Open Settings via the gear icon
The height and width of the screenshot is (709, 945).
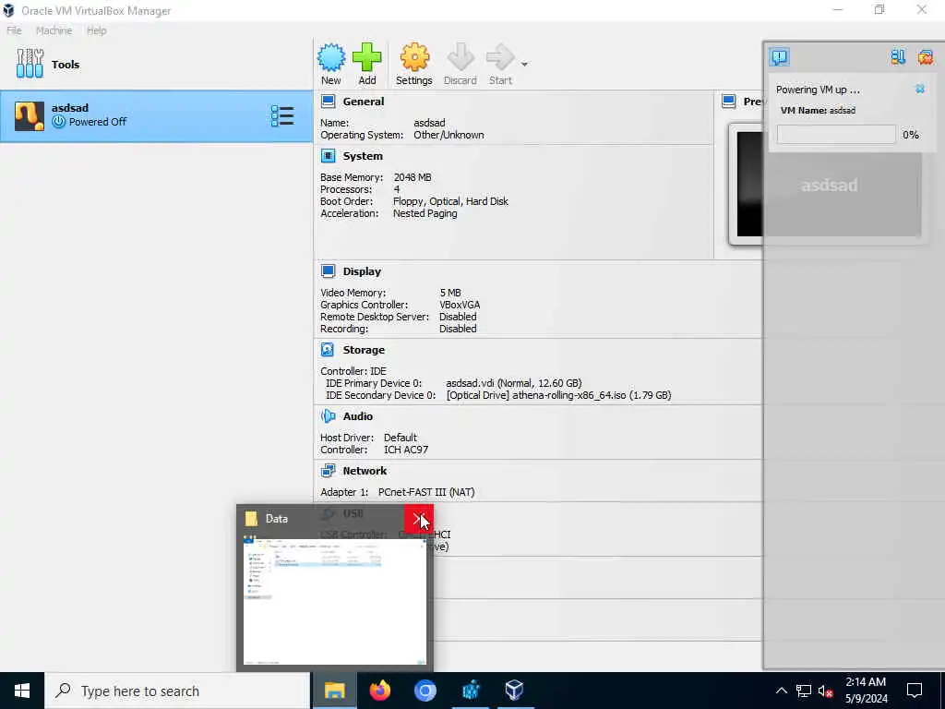tap(414, 58)
